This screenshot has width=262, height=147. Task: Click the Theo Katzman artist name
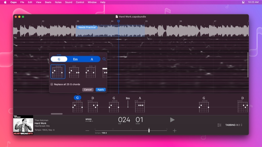(x=41, y=120)
